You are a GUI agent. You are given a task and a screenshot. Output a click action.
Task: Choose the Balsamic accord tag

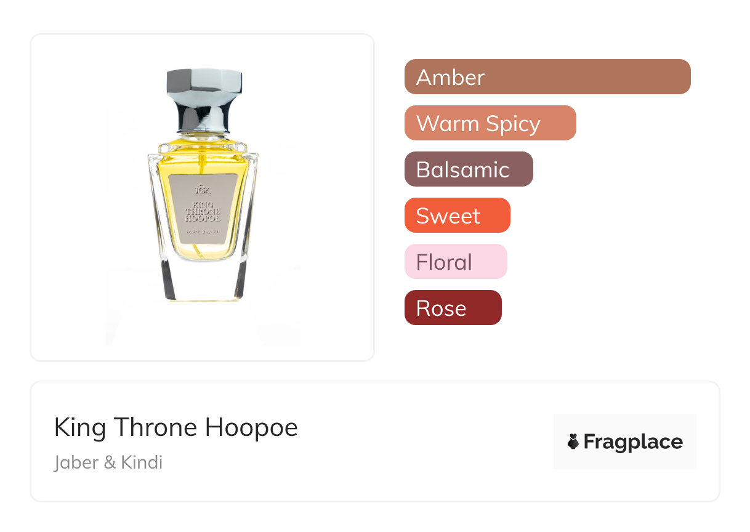click(468, 169)
